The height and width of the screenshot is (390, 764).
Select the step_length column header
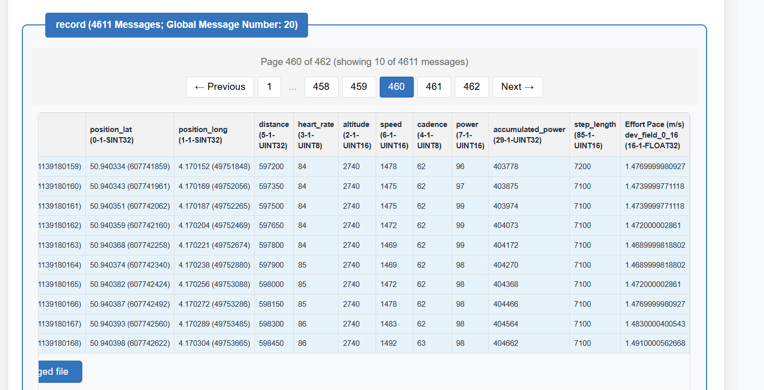pyautogui.click(x=595, y=135)
